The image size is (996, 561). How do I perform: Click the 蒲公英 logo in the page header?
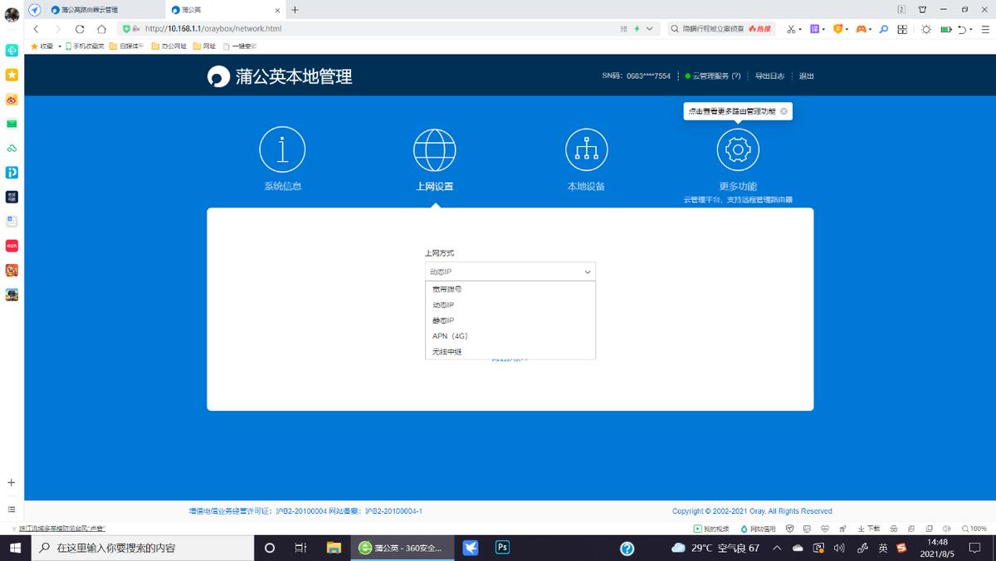(x=218, y=77)
